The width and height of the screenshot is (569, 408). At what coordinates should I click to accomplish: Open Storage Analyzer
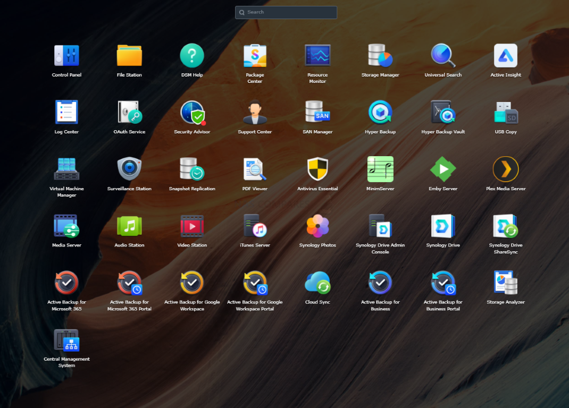coord(506,283)
